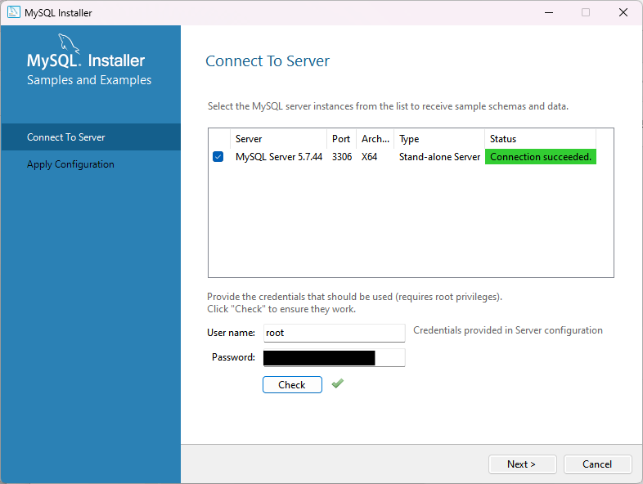Screen dimensions: 643x484
Task: Click the Connect To Server page heading
Action: tap(268, 61)
